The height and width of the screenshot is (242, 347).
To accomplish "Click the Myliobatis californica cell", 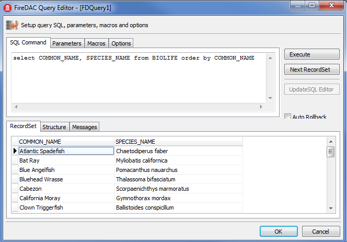I will [x=179, y=160].
